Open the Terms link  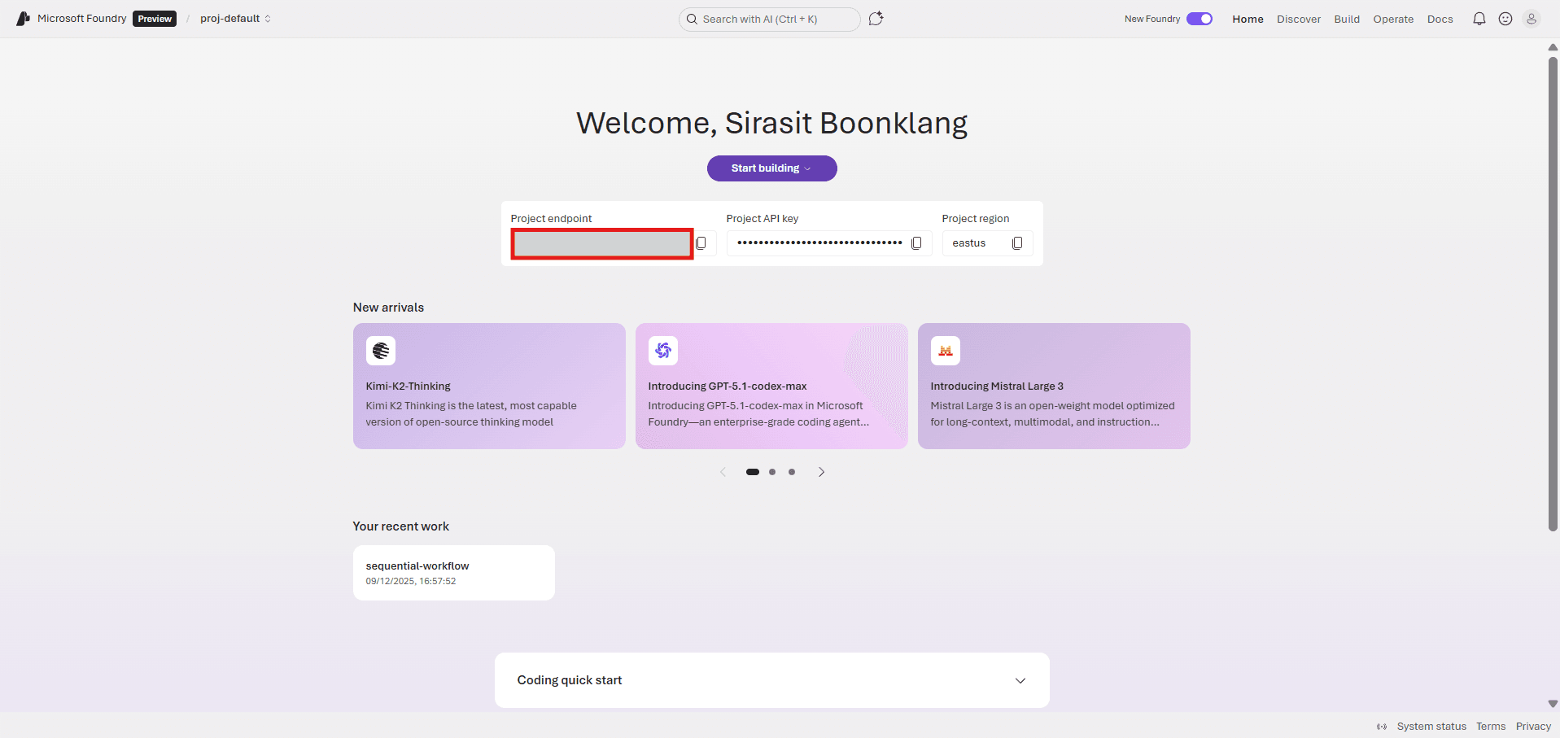coord(1491,727)
